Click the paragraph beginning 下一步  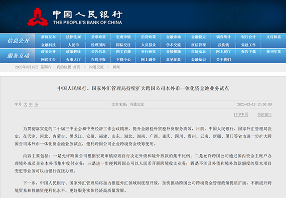(x=143, y=186)
